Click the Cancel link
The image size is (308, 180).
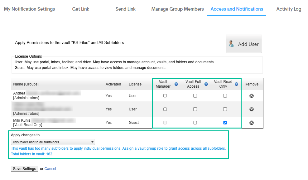pos(50,168)
